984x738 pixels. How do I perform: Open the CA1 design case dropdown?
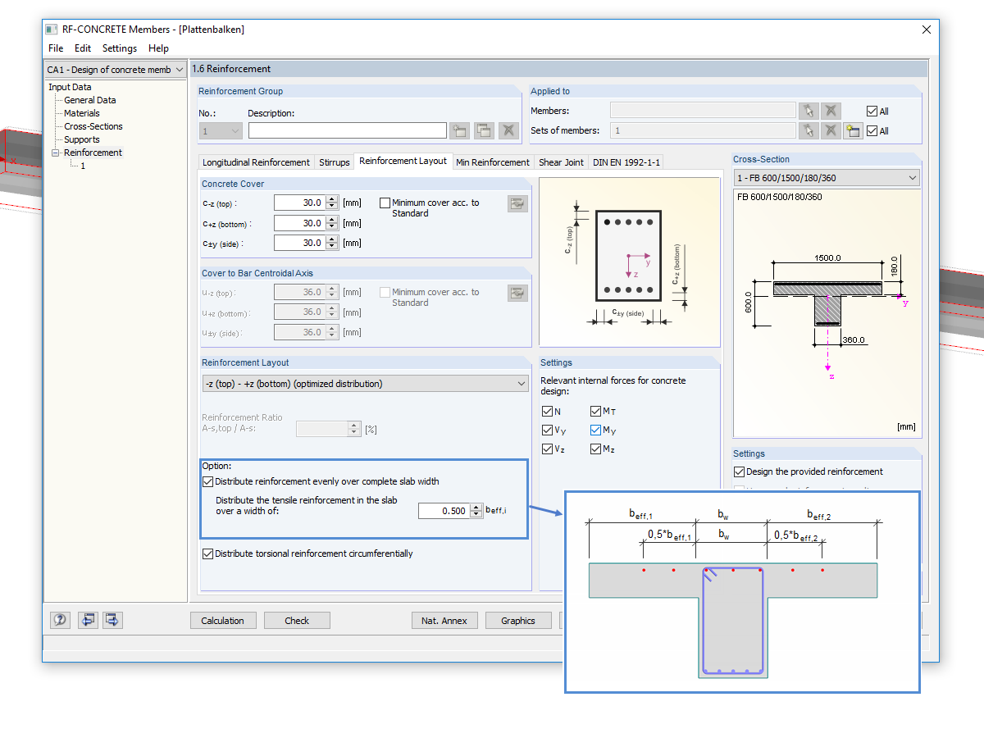click(181, 70)
